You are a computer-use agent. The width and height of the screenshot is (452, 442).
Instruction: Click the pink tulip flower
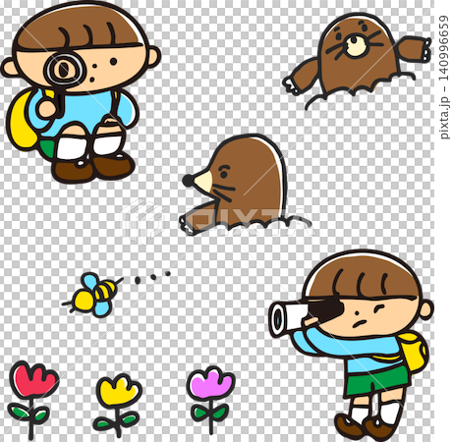(x=210, y=383)
